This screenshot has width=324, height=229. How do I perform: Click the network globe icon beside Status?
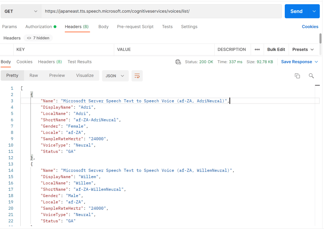pos(178,62)
